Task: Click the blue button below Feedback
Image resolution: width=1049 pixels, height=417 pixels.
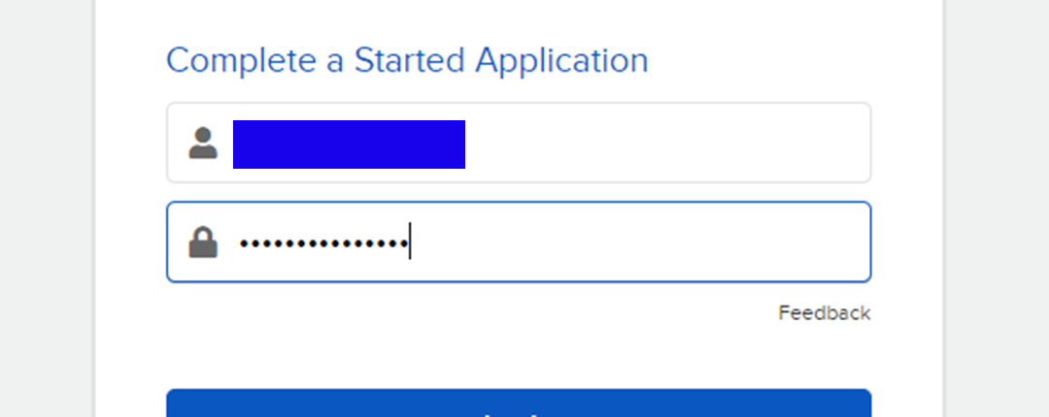Action: (519, 403)
